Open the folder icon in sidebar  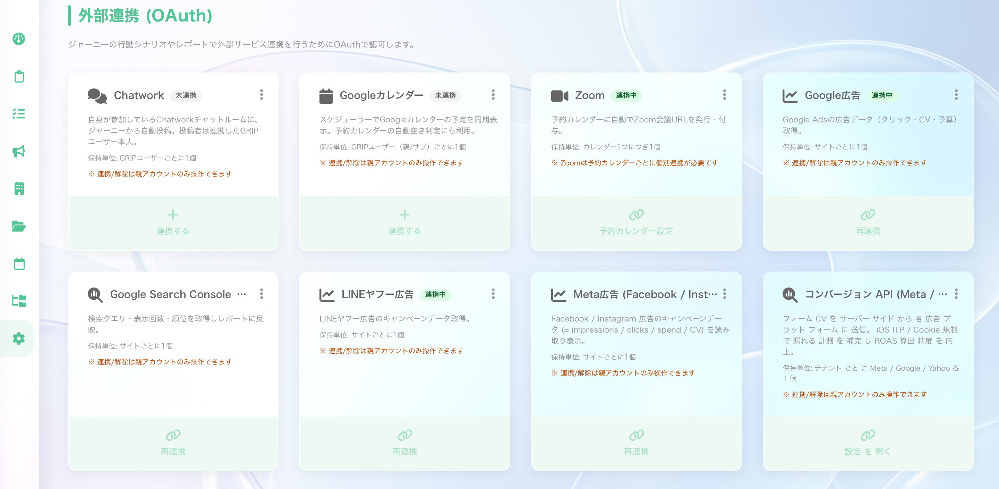pos(19,226)
